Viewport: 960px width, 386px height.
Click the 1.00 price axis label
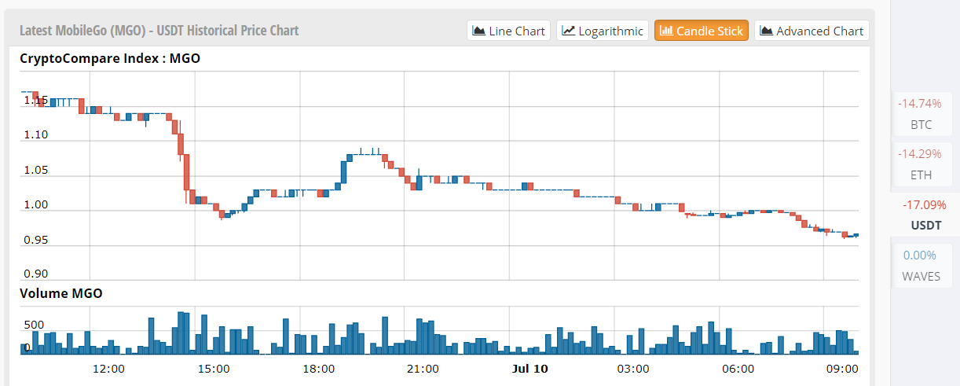35,205
